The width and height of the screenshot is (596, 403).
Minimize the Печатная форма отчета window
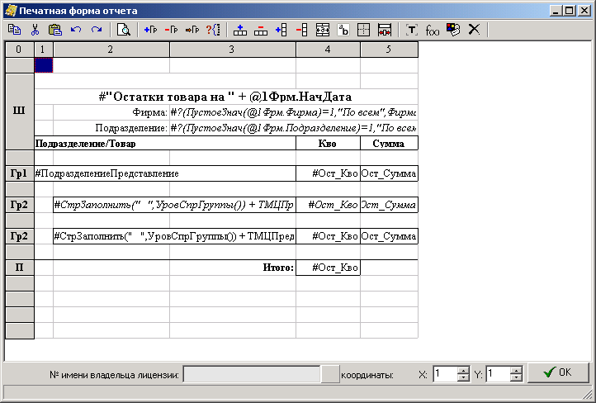[556, 11]
